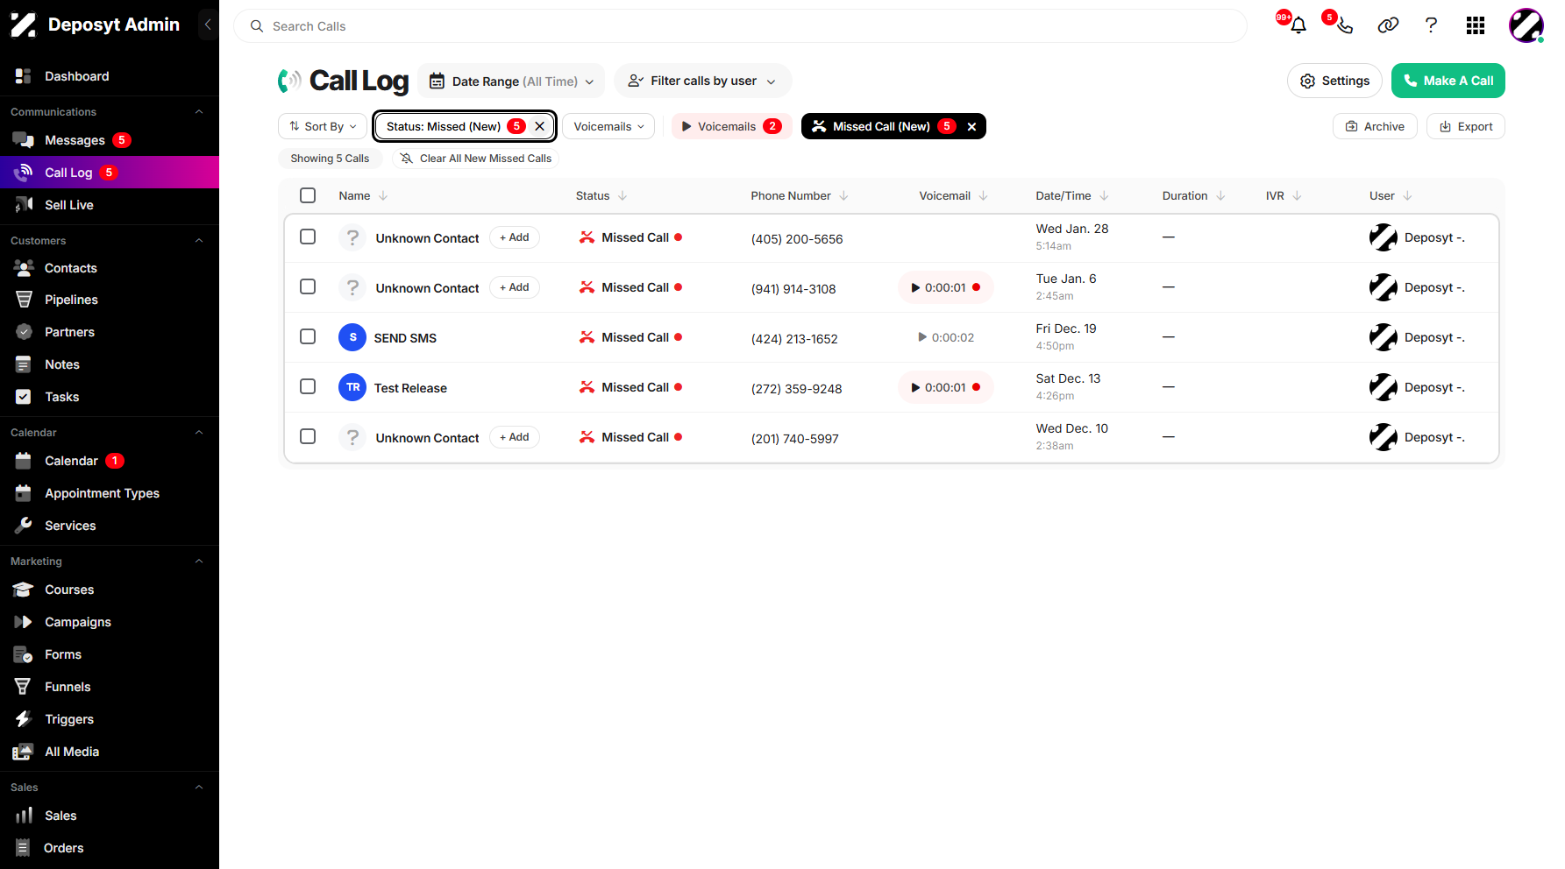The height and width of the screenshot is (869, 1565).
Task: Open the profile avatar menu
Action: coord(1526,25)
